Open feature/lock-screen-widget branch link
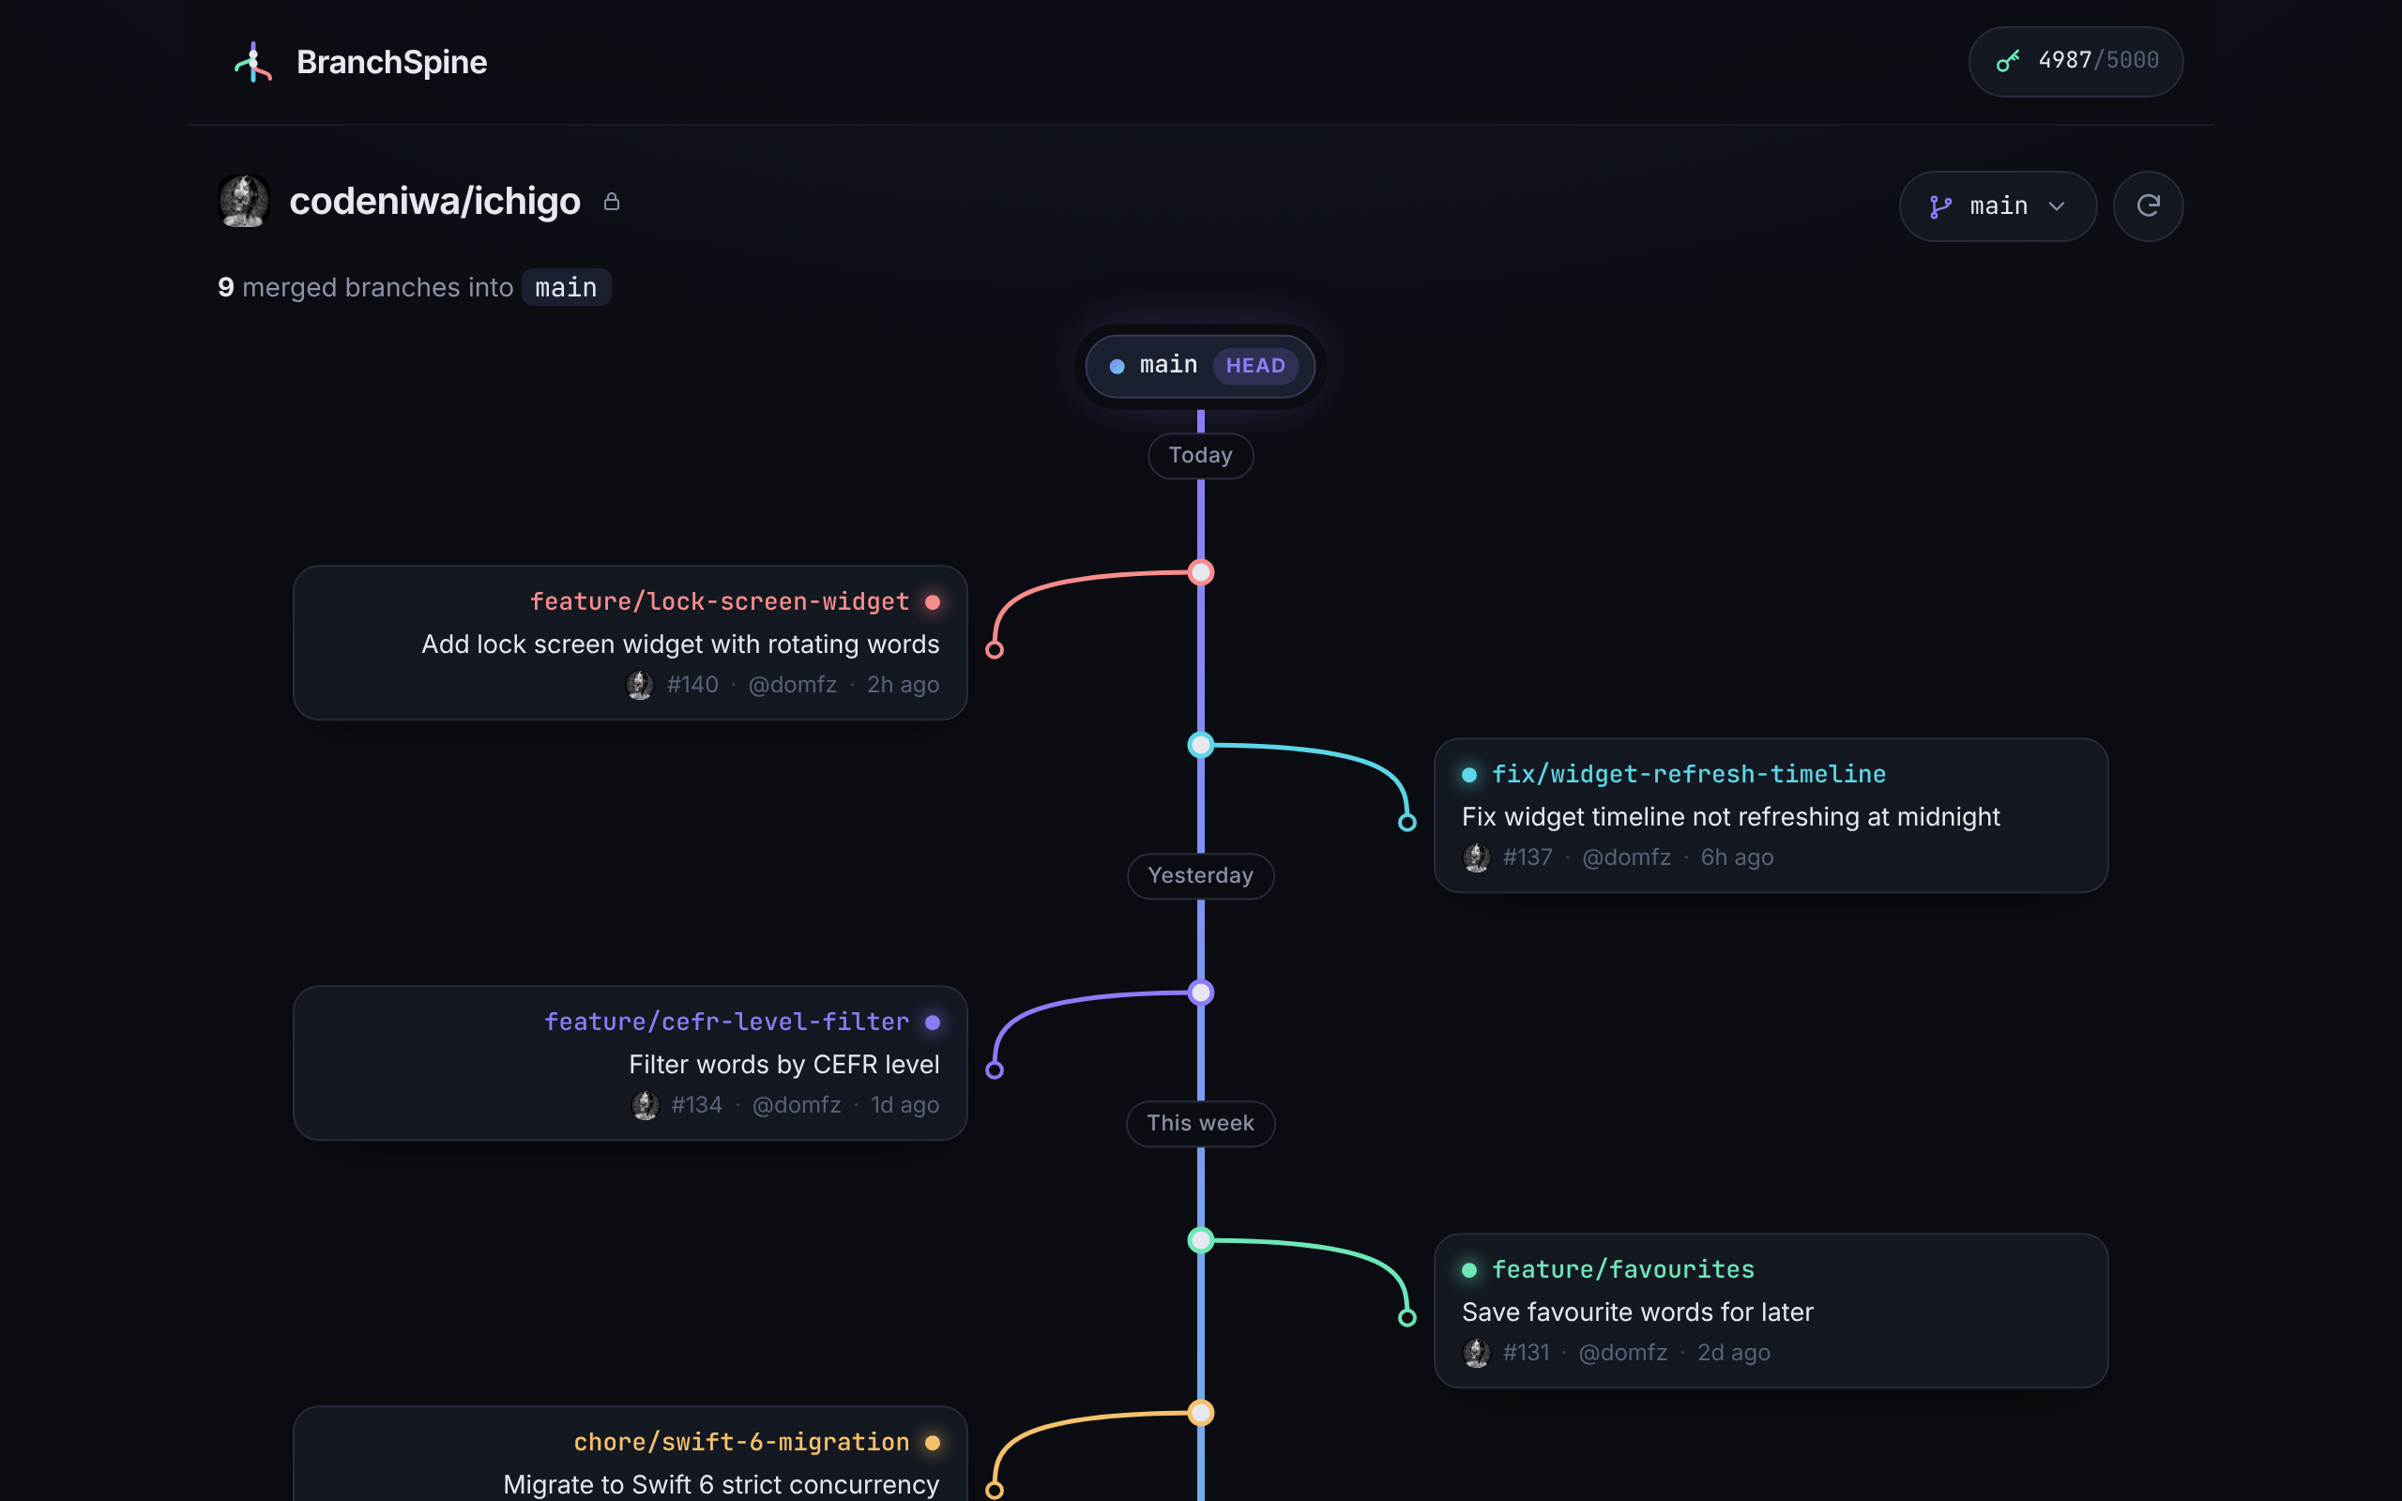 720,601
